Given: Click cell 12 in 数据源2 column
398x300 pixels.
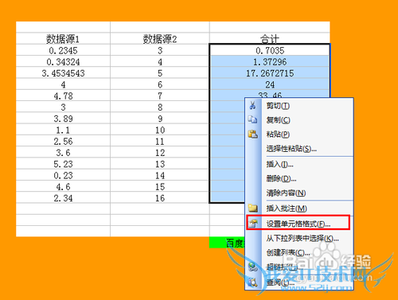Looking at the screenshot, I should [x=160, y=153].
